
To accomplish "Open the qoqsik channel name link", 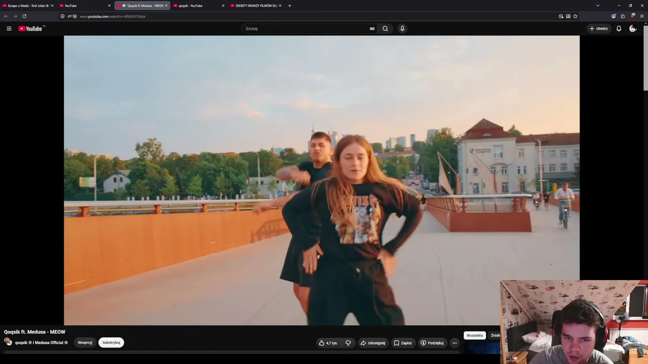I will coord(21,343).
